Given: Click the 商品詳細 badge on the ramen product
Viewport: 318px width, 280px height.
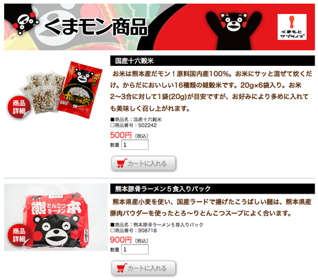Looking at the screenshot, I should click(19, 235).
